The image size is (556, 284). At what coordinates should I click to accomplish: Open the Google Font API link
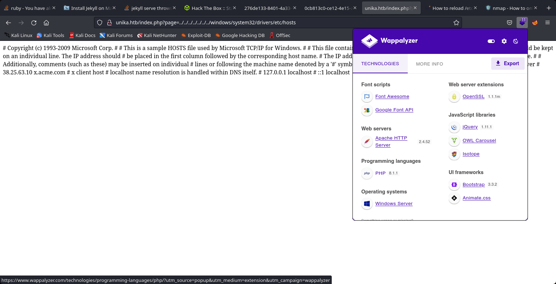pos(394,110)
